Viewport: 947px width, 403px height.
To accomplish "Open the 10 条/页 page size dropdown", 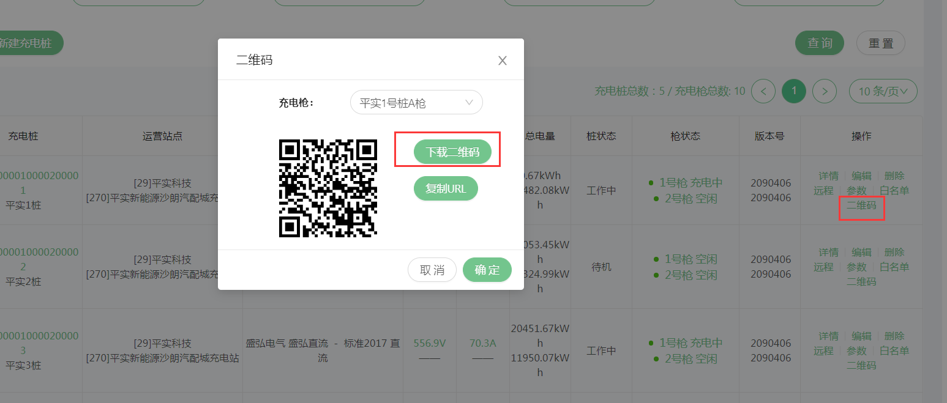I will tap(883, 91).
